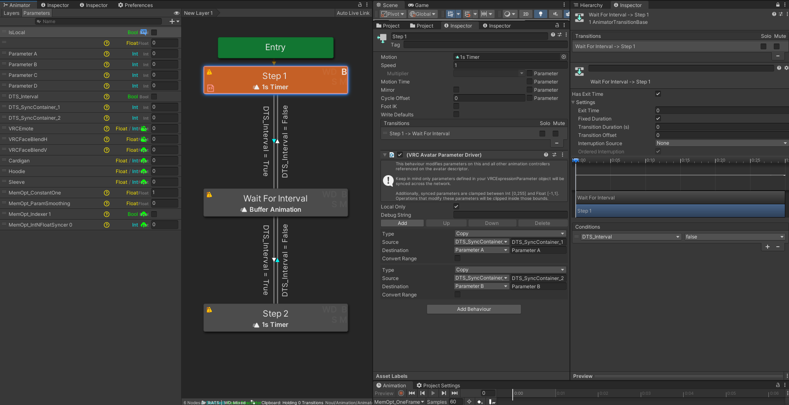Open Source DTS_SyncContainer_1 dropdown
This screenshot has height=405, width=789.
point(481,242)
